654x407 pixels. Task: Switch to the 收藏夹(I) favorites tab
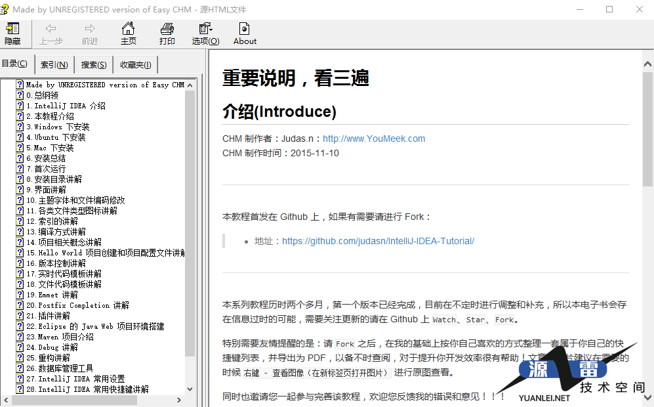click(x=136, y=65)
